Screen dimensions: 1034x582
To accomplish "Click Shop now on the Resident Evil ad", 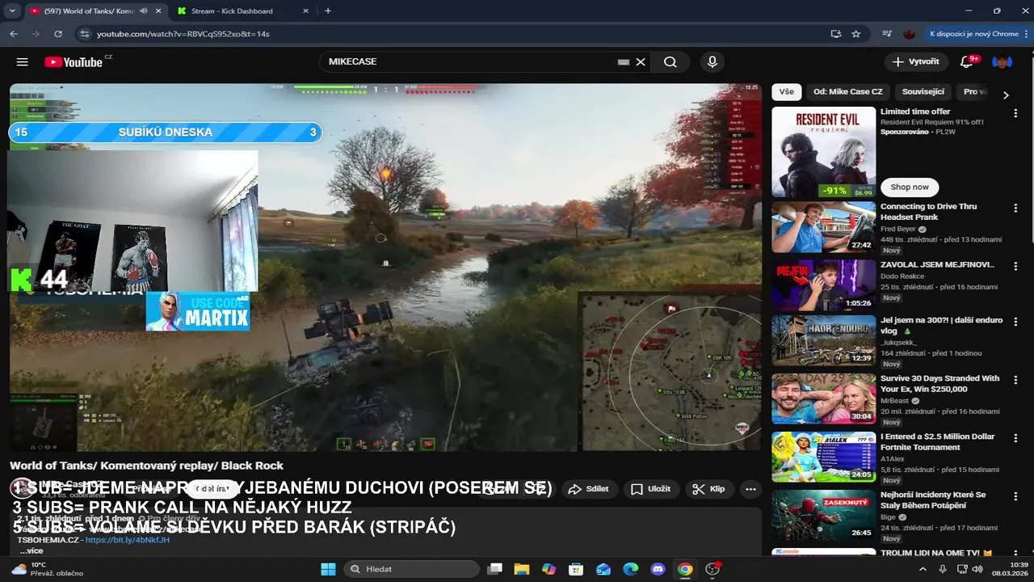I will 910,187.
